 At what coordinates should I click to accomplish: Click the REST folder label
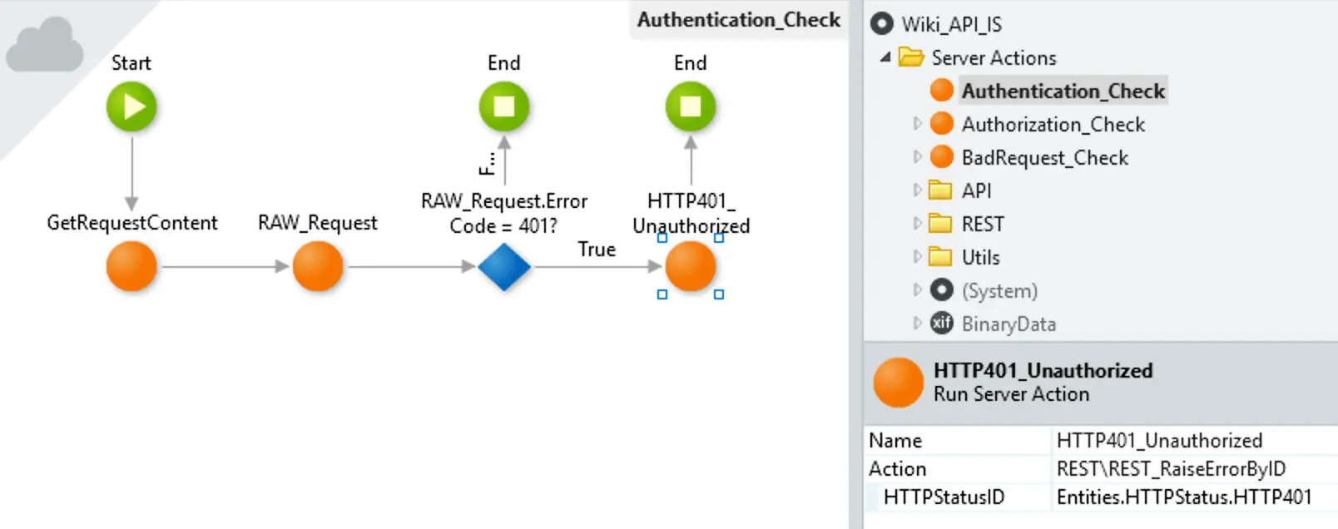[x=983, y=224]
